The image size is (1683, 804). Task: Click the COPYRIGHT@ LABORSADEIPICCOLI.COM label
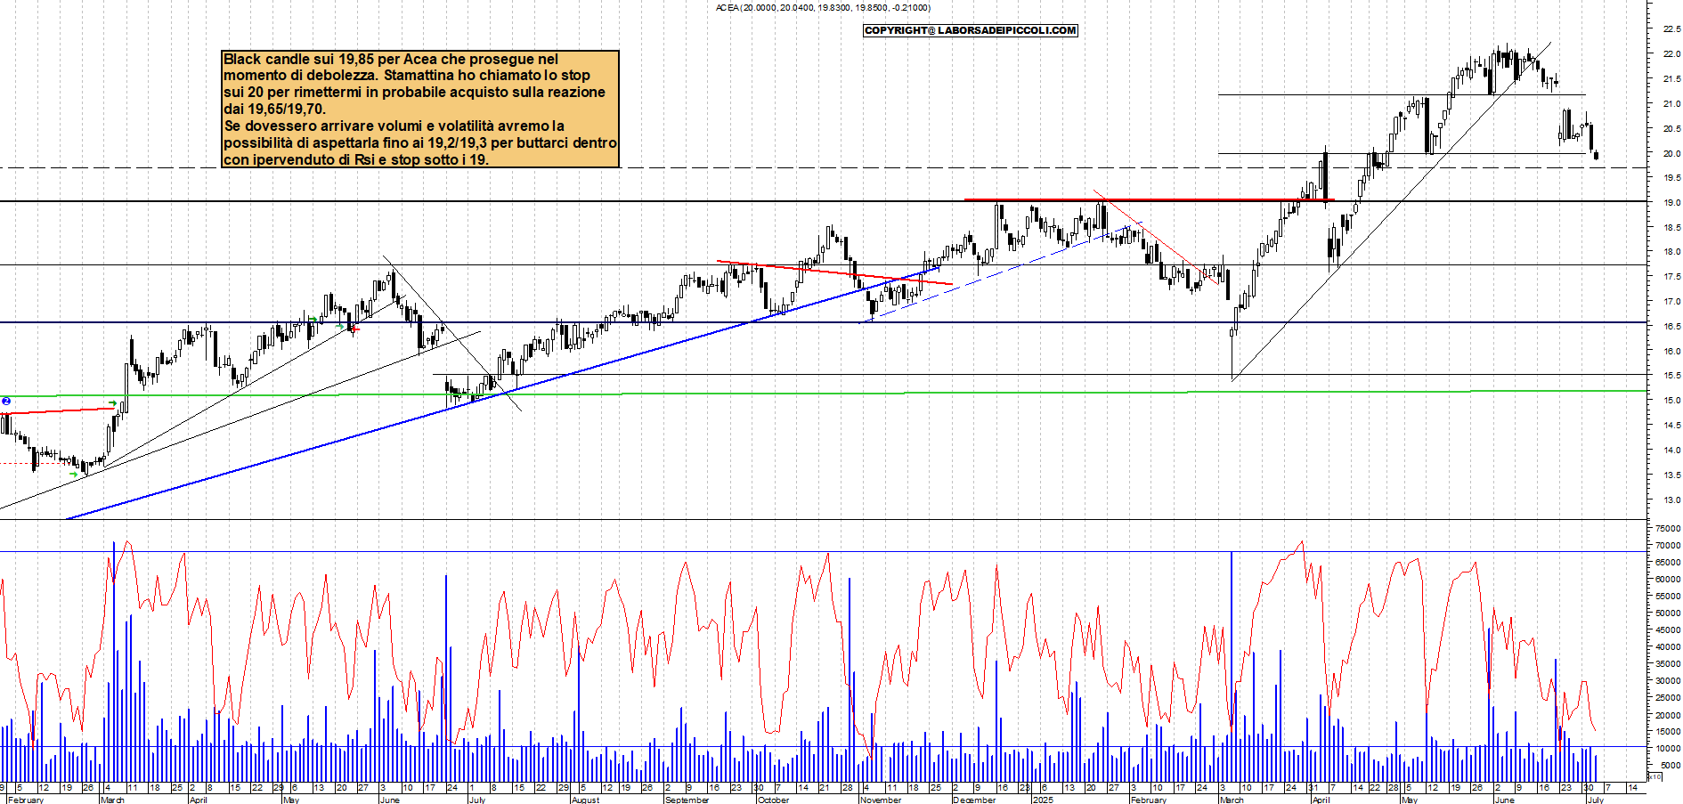pyautogui.click(x=971, y=30)
